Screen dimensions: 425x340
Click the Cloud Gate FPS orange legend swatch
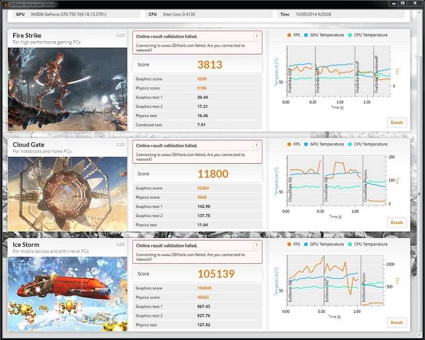tap(289, 144)
